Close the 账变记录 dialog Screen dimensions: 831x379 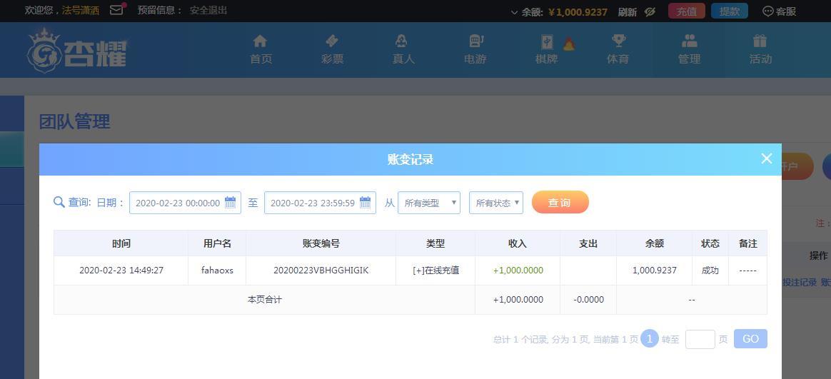(x=766, y=158)
